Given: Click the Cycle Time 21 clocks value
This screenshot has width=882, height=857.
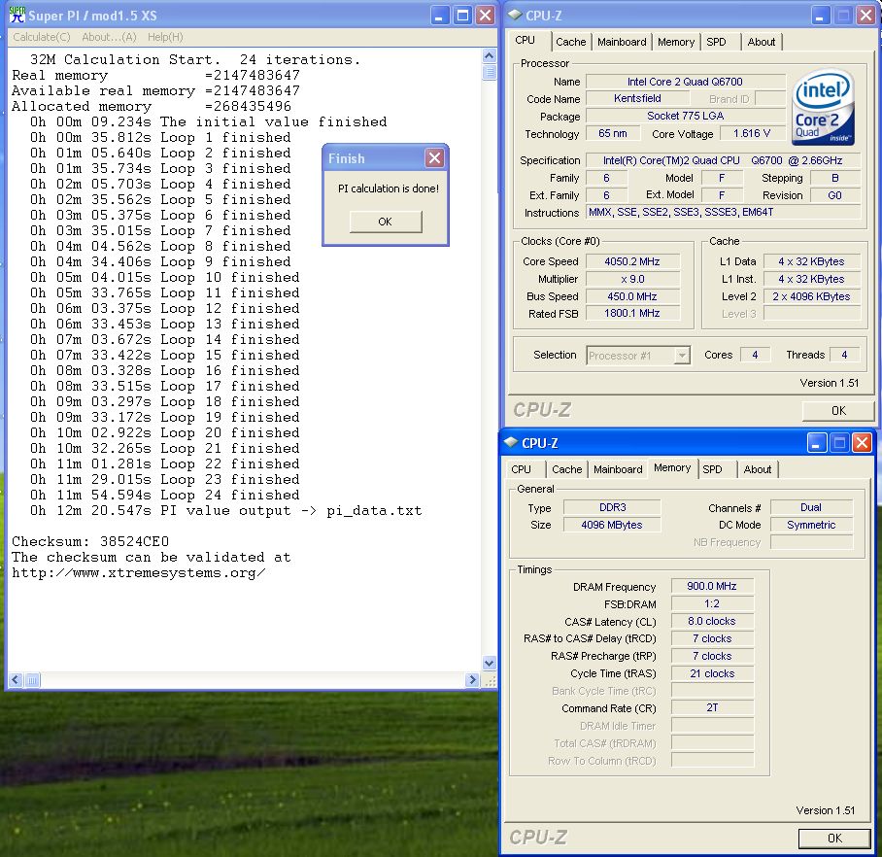Looking at the screenshot, I should click(x=712, y=673).
